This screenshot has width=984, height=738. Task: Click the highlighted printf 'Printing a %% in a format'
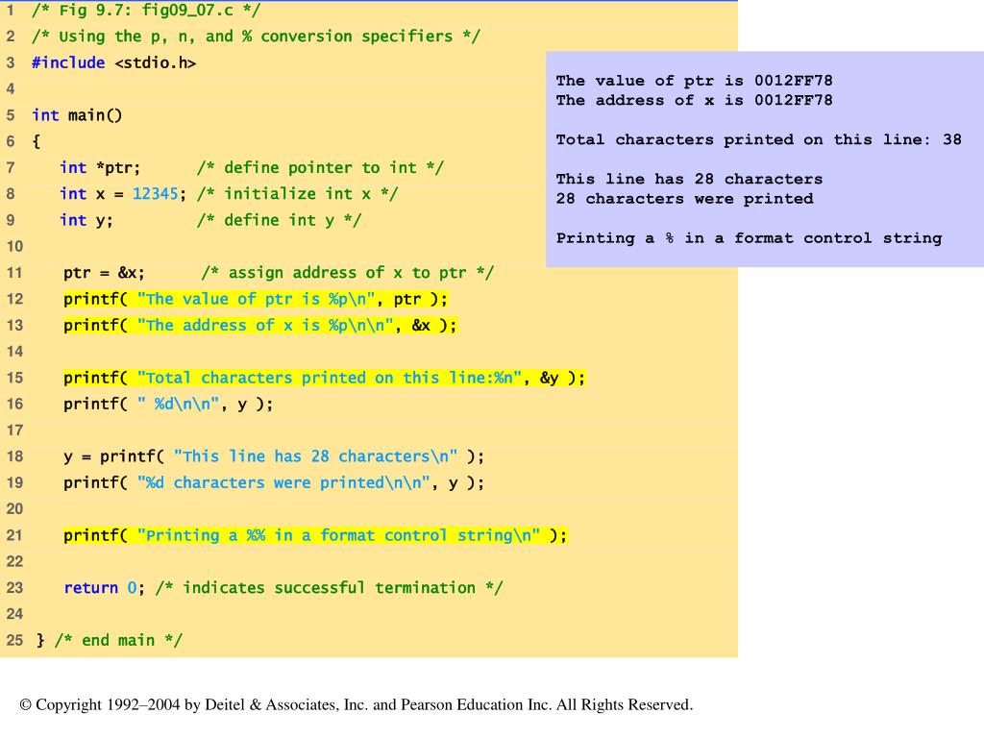coord(315,535)
